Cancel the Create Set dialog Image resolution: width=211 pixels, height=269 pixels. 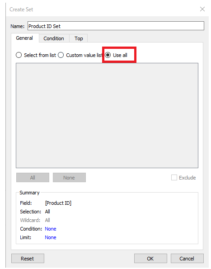[x=187, y=259]
